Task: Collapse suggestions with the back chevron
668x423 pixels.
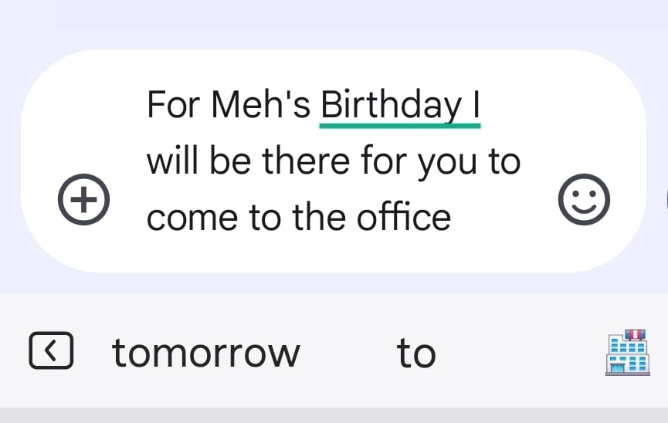Action: pos(52,351)
